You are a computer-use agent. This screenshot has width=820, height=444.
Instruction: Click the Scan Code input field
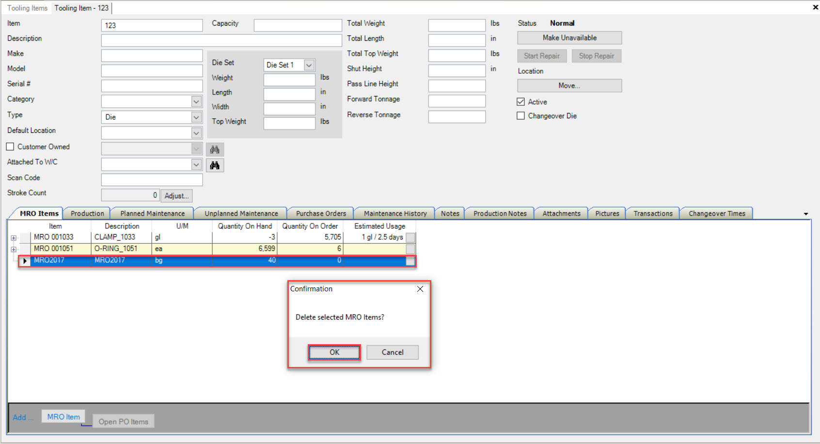click(152, 180)
